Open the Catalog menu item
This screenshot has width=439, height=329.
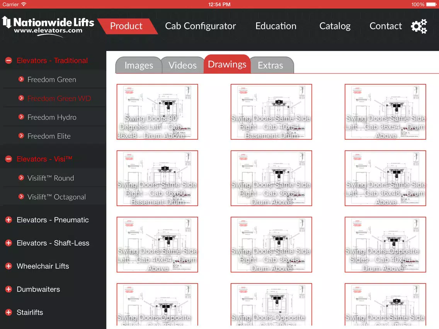(x=335, y=26)
